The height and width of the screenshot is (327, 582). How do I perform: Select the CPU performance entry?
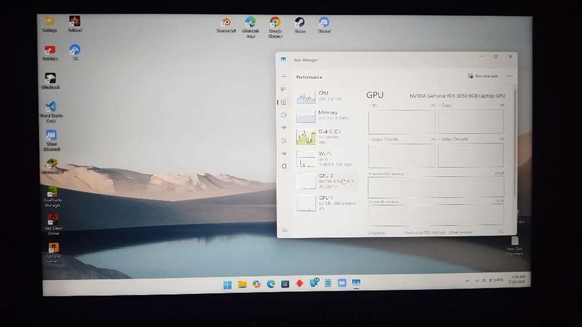pos(327,96)
